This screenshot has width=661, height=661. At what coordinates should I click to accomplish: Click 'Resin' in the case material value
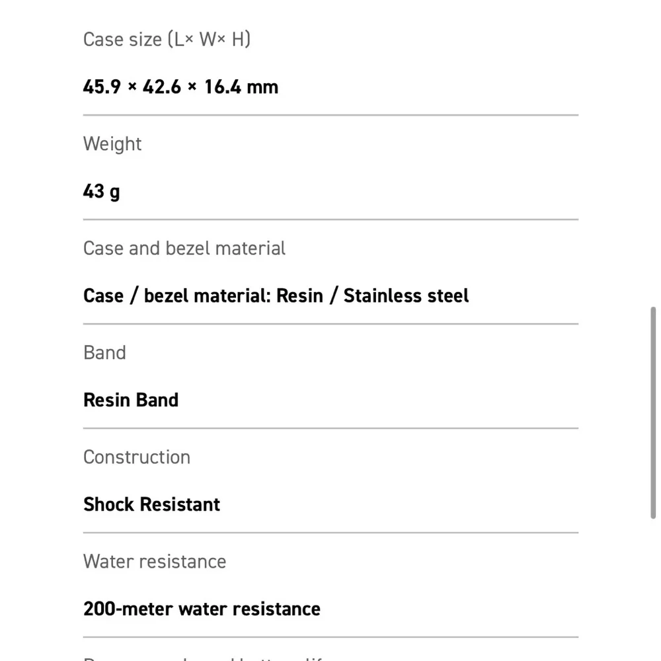(299, 295)
